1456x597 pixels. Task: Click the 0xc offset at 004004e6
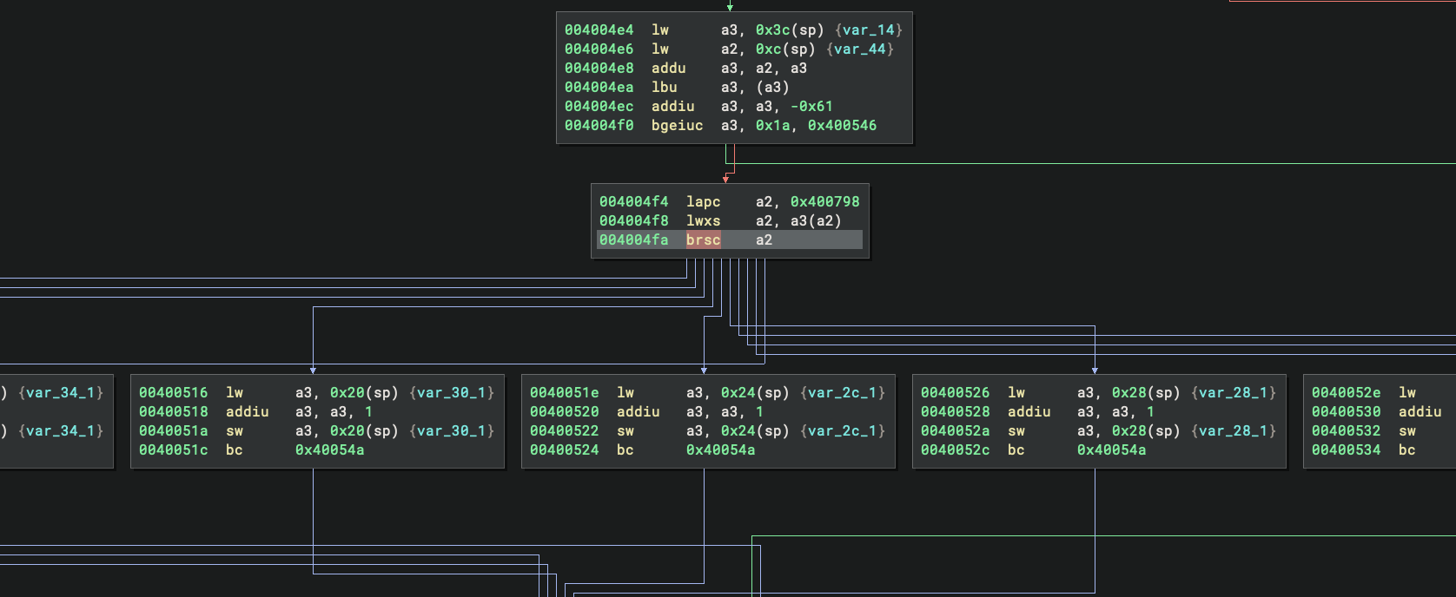(769, 49)
